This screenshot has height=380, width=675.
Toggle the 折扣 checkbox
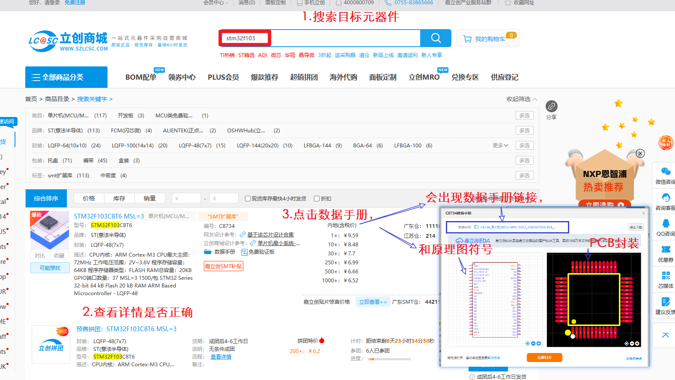click(317, 198)
